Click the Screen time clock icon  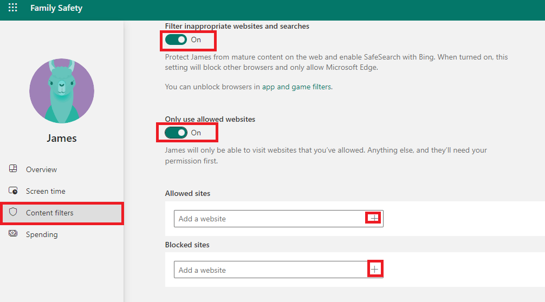pyautogui.click(x=14, y=191)
